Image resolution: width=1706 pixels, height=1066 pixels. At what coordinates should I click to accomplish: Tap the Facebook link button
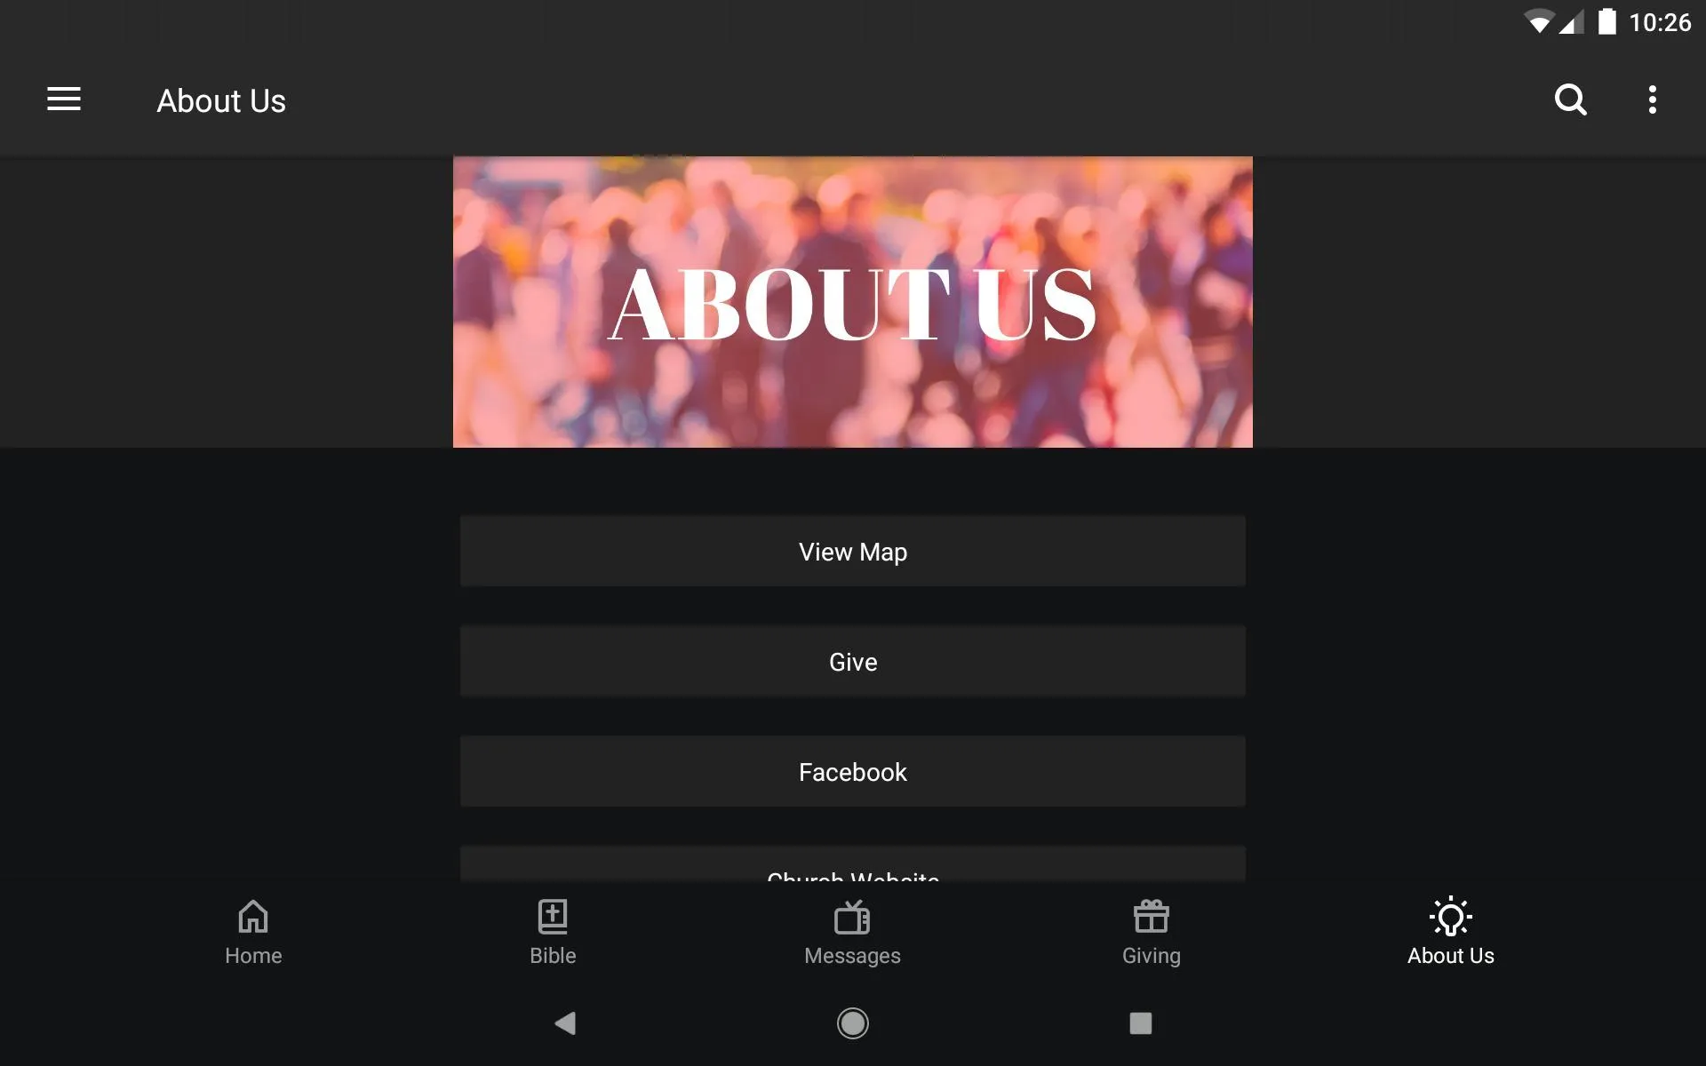[852, 771]
